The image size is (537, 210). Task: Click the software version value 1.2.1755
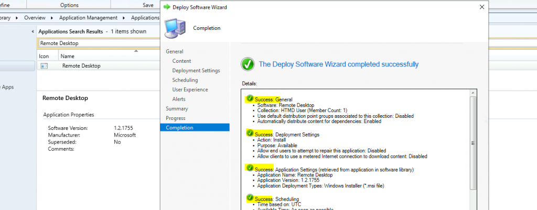(x=123, y=128)
